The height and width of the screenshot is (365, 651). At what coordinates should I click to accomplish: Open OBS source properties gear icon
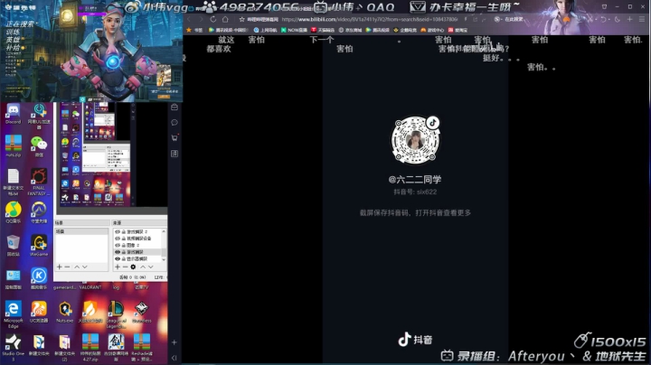[x=133, y=267]
